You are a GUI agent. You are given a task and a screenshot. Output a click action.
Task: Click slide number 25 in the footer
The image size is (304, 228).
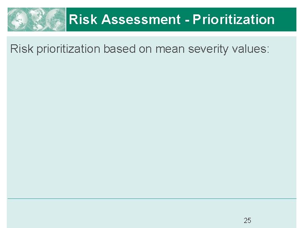click(x=247, y=220)
